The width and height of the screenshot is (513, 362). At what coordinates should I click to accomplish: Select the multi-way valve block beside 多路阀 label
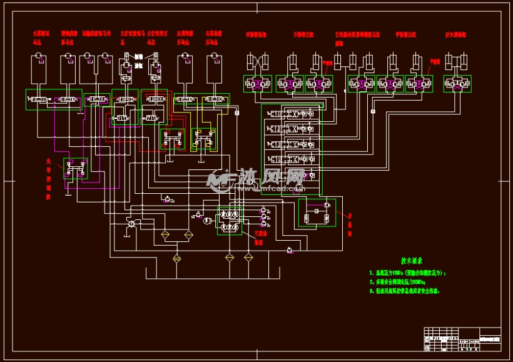click(317, 213)
